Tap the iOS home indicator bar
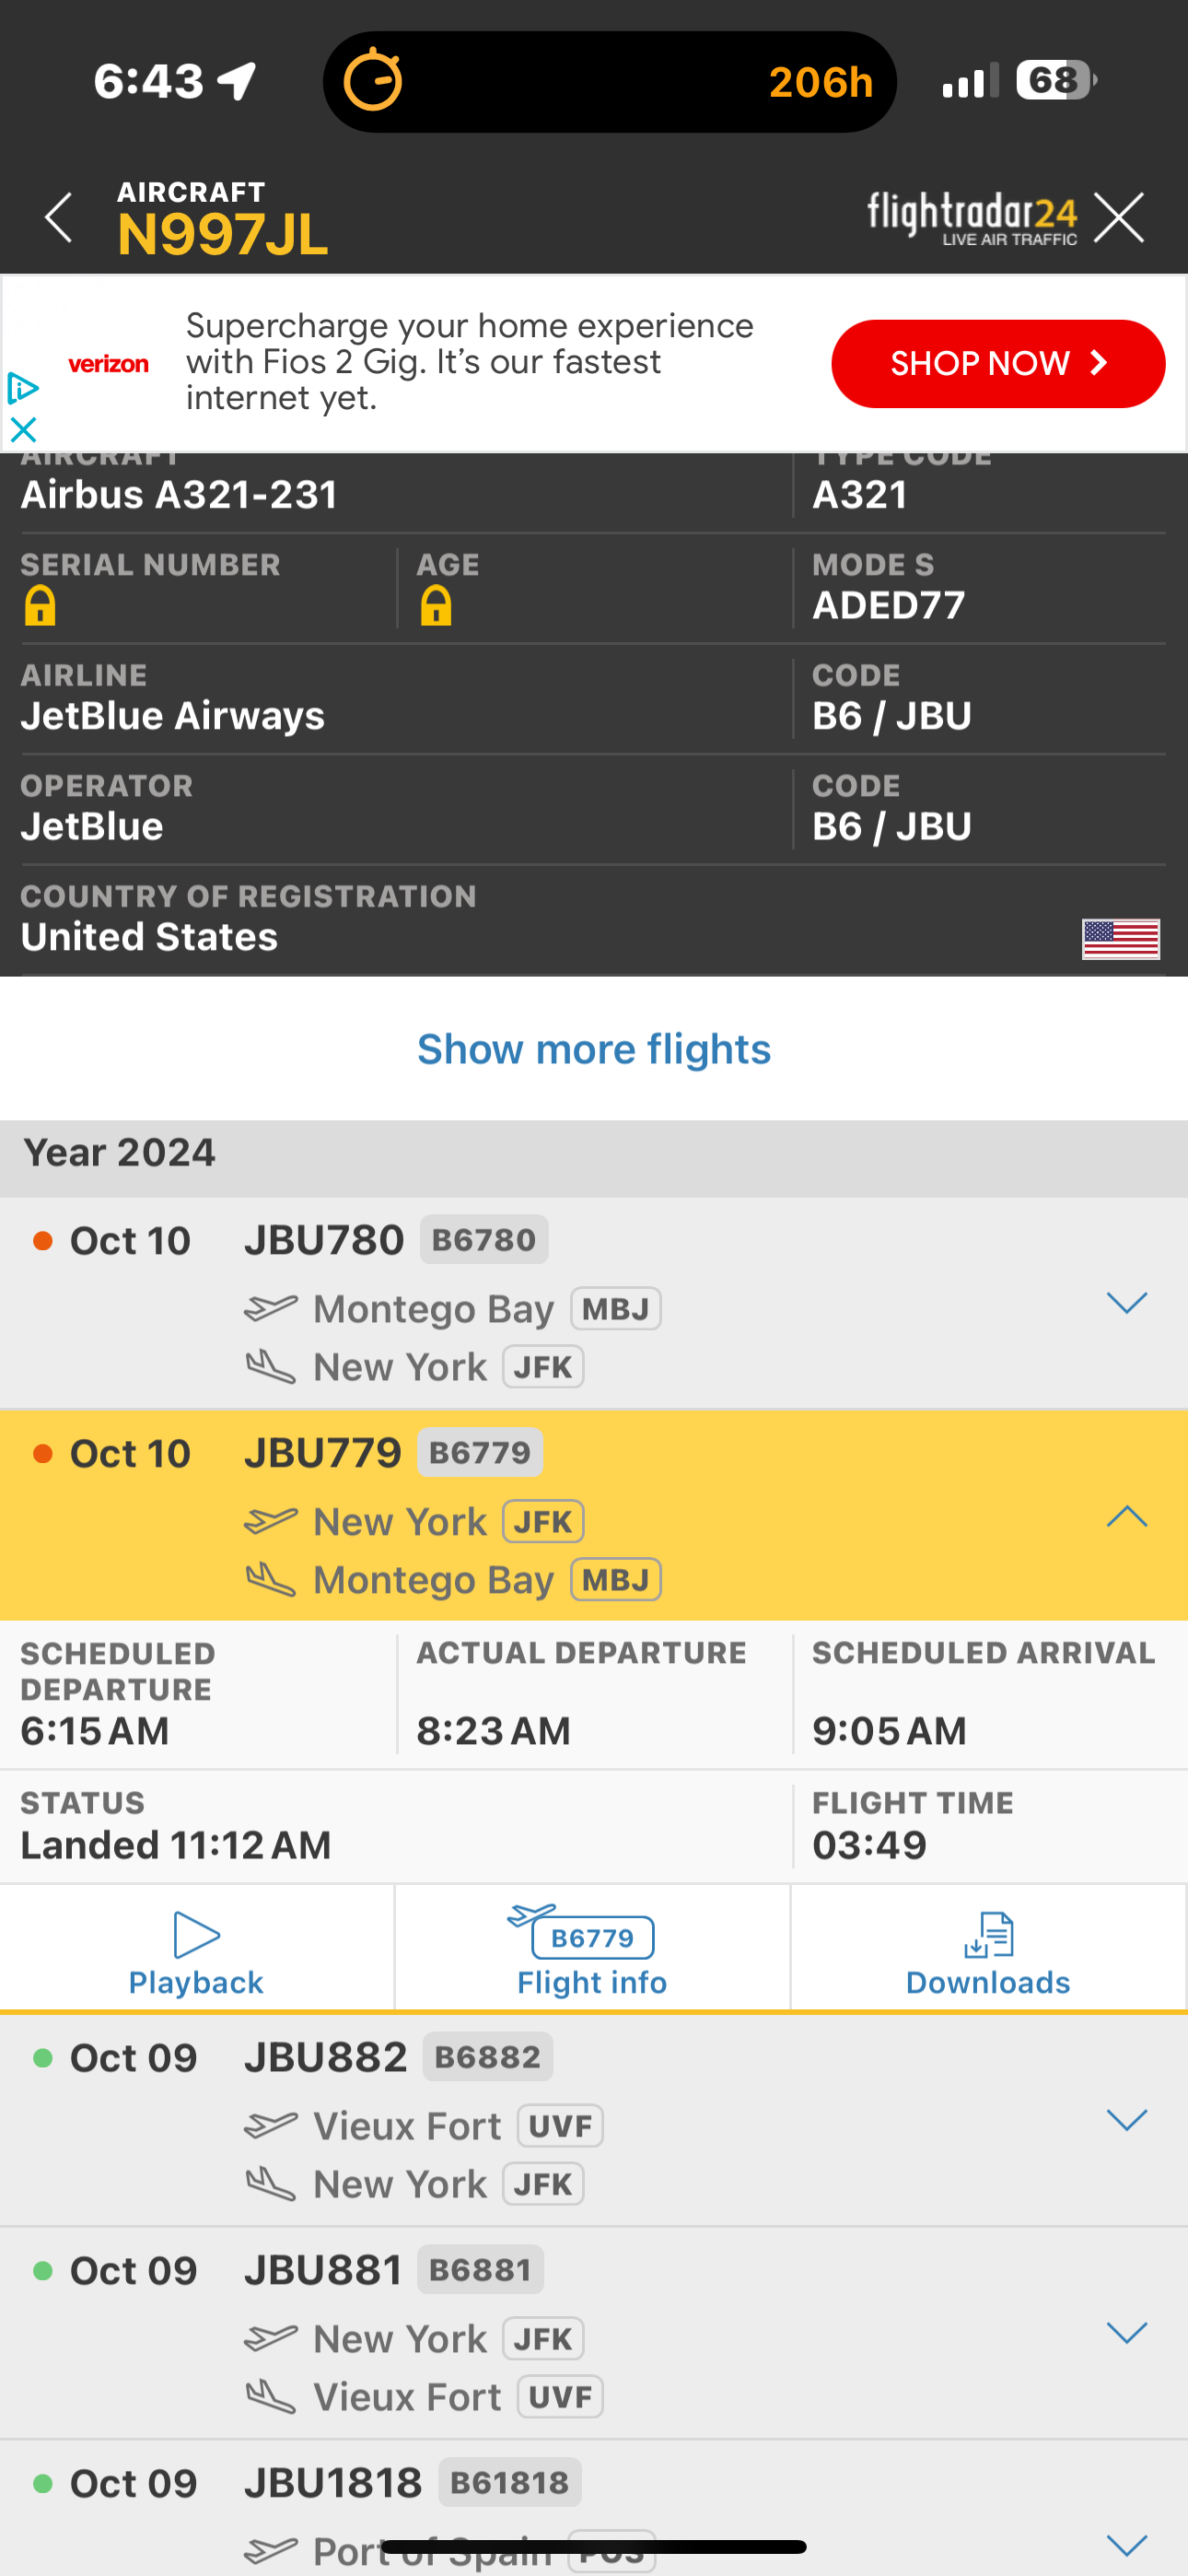The image size is (1188, 2576). click(594, 2547)
